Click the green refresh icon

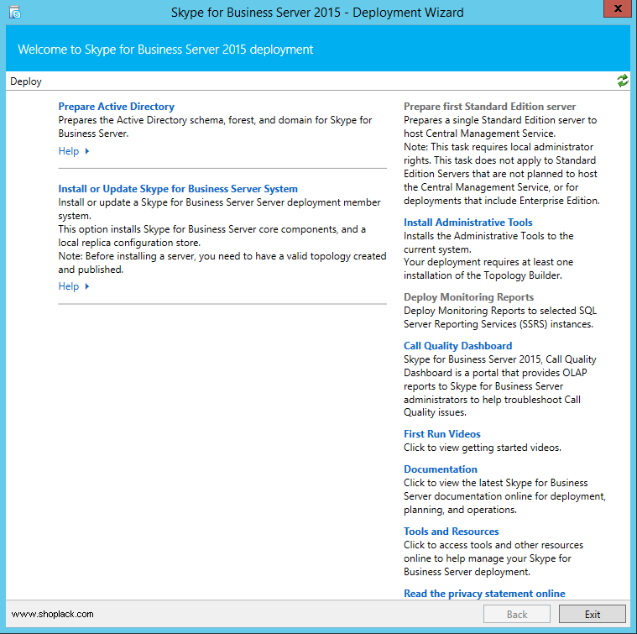pyautogui.click(x=623, y=81)
